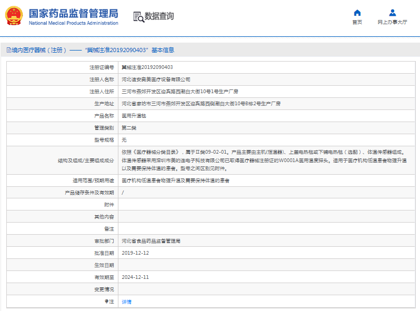Click the 数据查询 magnifier document icon
The height and width of the screenshot is (311, 420).
pyautogui.click(x=138, y=16)
